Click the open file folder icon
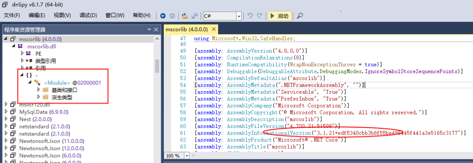 [x=185, y=16]
